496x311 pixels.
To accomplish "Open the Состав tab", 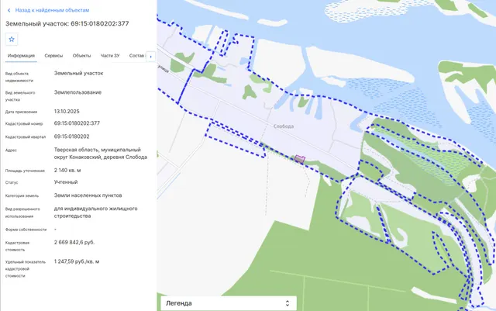I will (x=136, y=56).
